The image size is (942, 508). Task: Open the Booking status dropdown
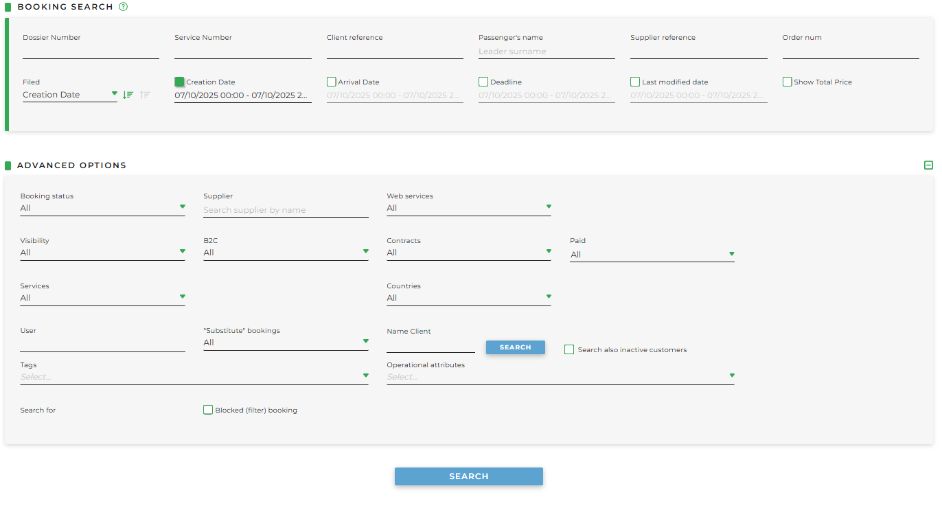tap(102, 208)
